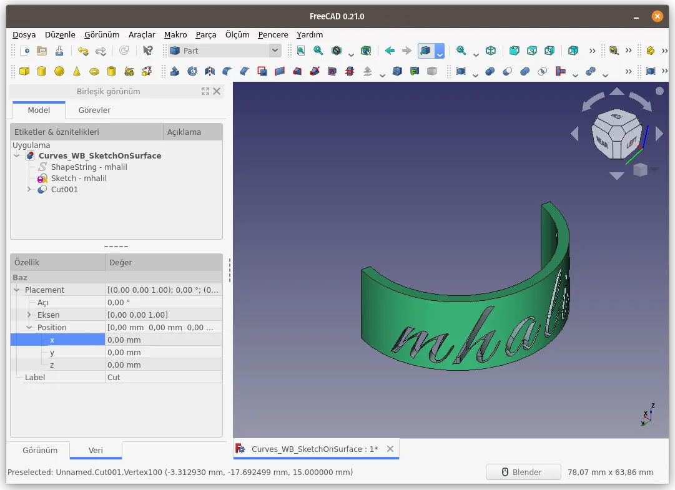Select the x position value field
675x490 pixels.
164,340
